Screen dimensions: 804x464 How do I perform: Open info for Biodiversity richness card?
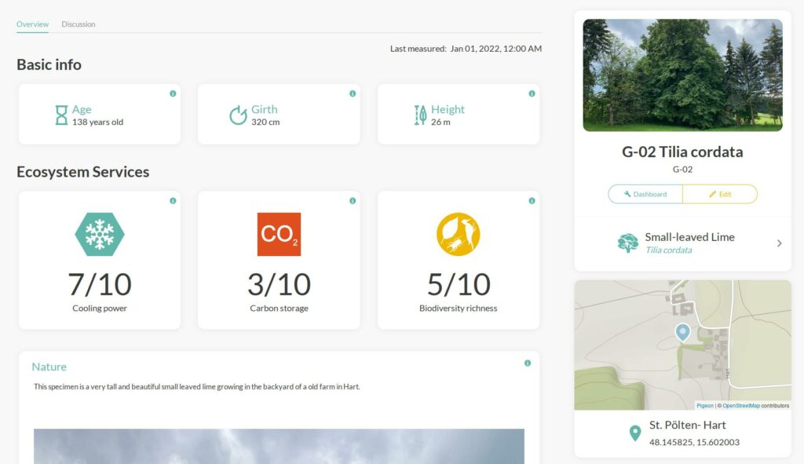point(532,201)
